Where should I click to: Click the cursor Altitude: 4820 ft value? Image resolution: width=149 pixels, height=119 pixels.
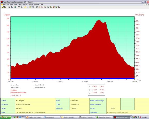16,95
